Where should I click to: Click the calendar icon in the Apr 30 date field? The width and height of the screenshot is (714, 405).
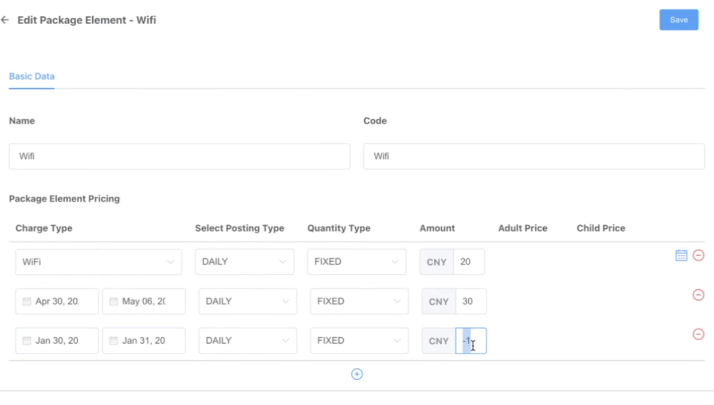(x=26, y=301)
